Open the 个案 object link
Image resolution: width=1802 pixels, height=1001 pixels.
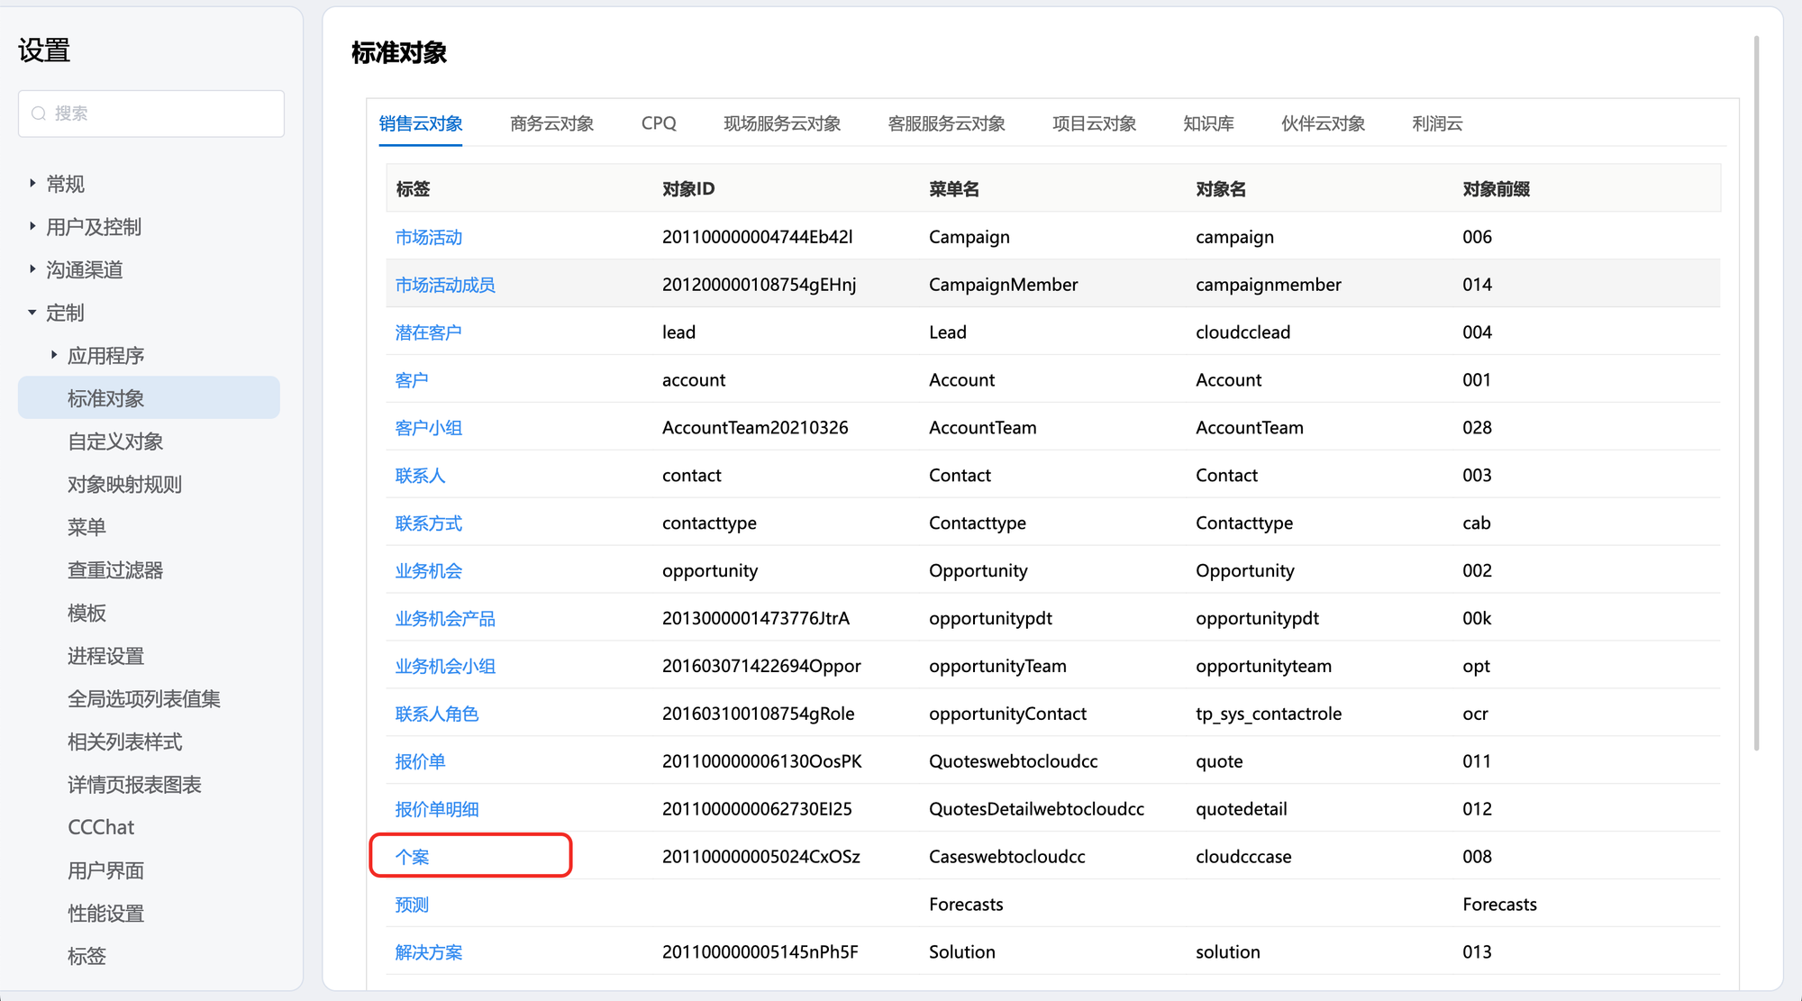[412, 857]
